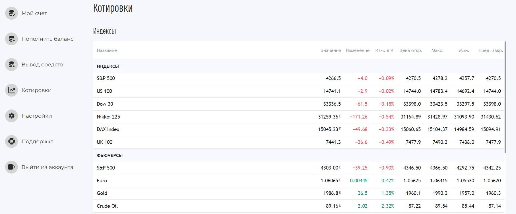Select Выйти из аккаунта link
This screenshot has height=214, width=516.
pos(48,167)
